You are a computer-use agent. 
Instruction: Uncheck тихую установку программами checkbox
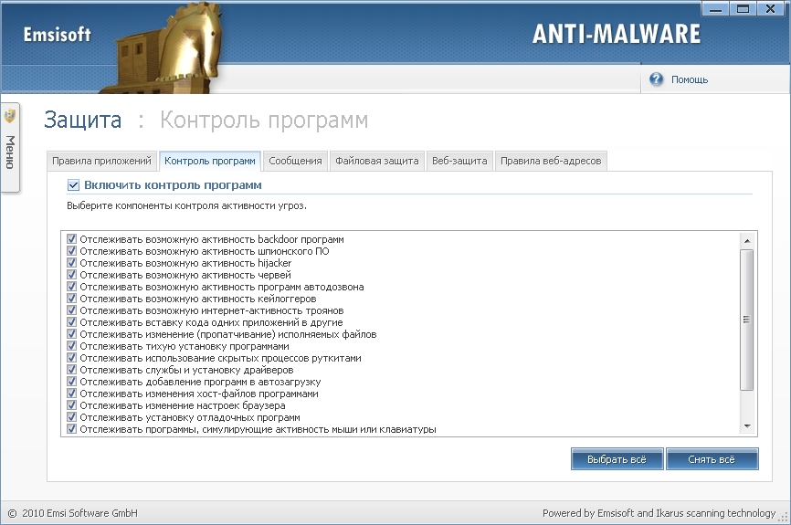pyautogui.click(x=71, y=346)
